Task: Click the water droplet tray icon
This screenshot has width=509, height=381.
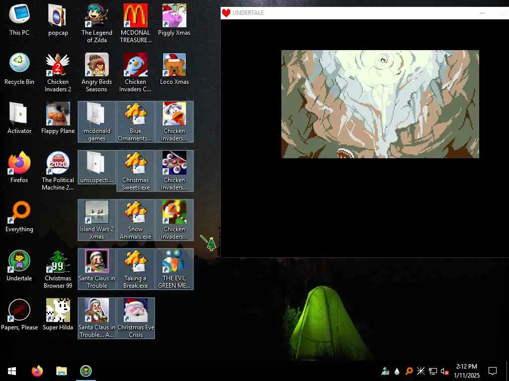Action: [397, 371]
